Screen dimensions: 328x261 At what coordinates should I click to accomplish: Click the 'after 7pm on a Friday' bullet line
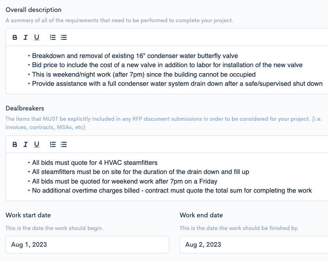click(x=125, y=182)
